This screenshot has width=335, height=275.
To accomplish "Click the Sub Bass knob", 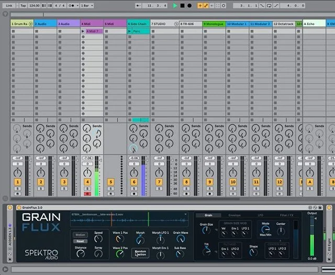I will pyautogui.click(x=180, y=254).
